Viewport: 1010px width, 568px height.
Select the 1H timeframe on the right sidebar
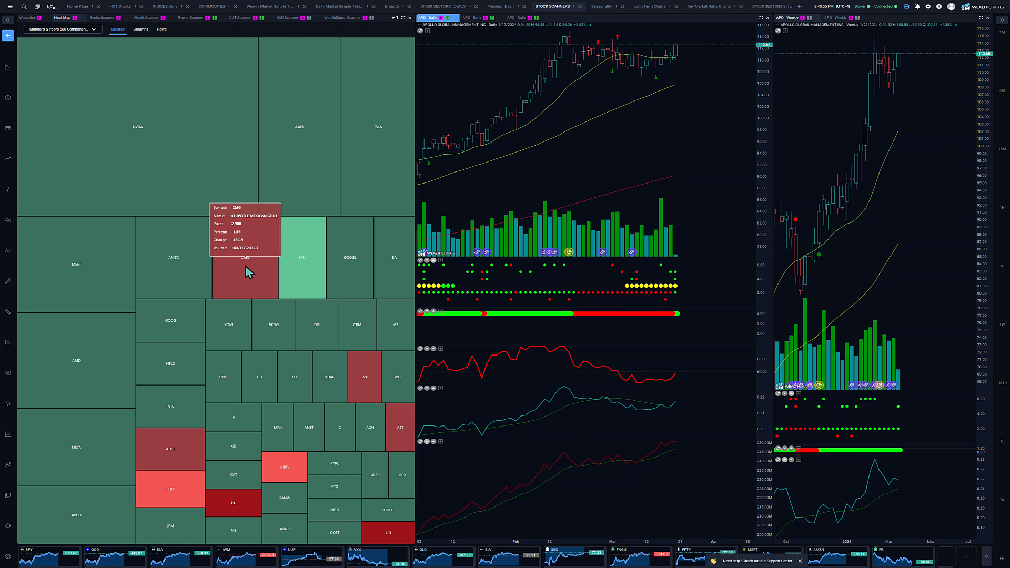coord(1002,208)
